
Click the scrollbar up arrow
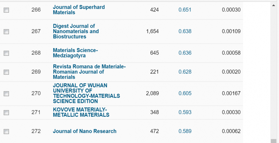[x=273, y=5]
